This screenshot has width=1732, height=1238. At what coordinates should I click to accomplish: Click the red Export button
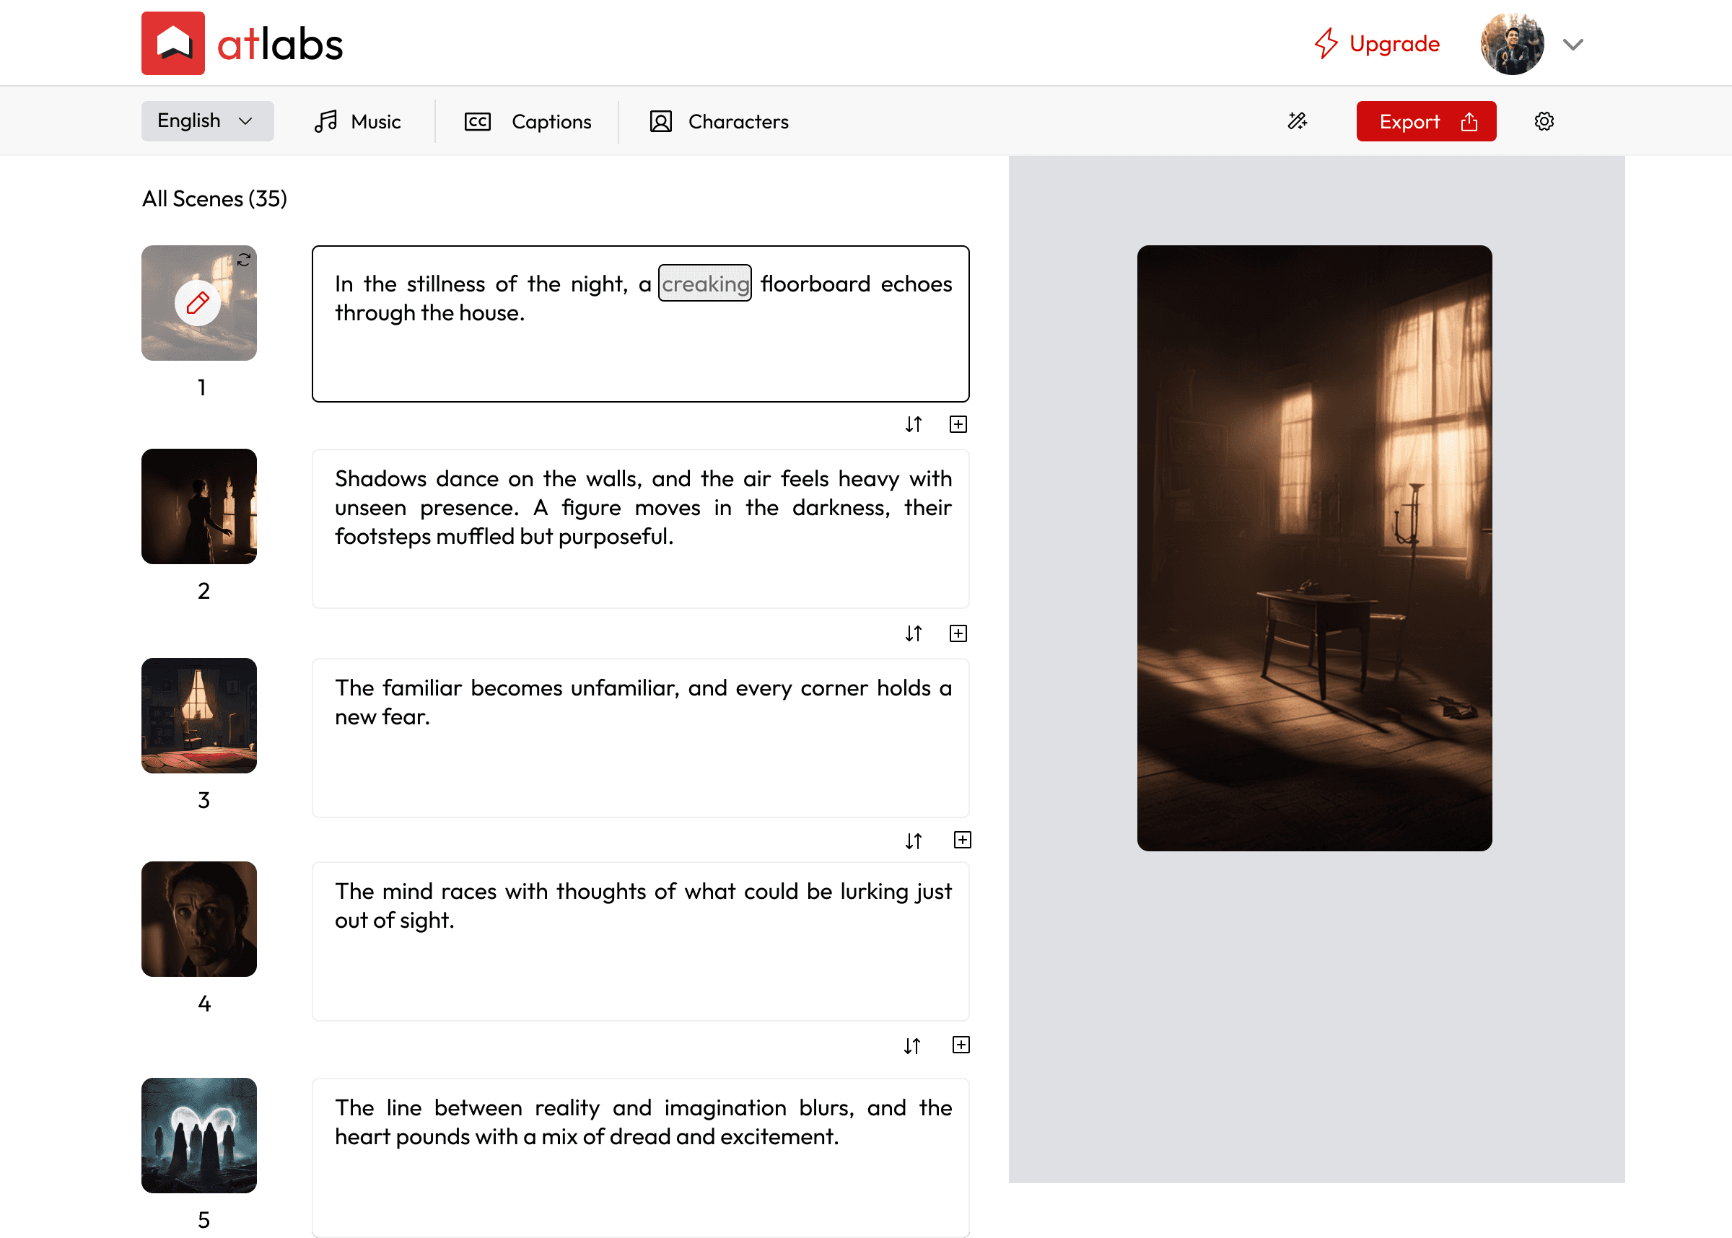coord(1425,121)
